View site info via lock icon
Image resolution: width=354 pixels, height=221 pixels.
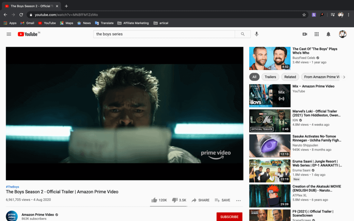[x=31, y=15]
